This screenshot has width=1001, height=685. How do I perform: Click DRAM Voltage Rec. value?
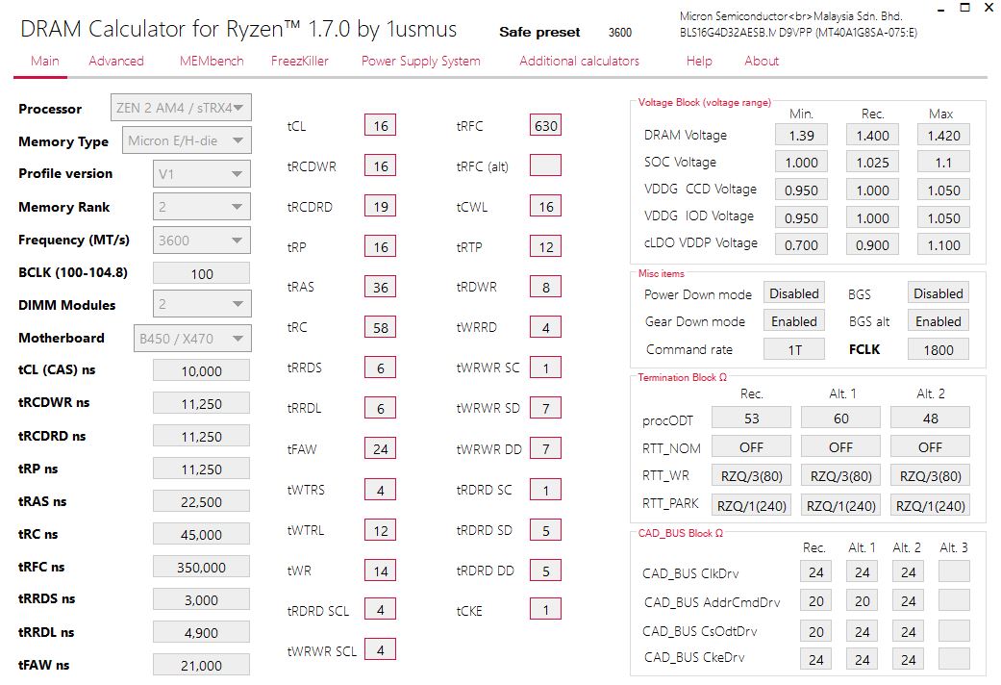click(x=873, y=136)
